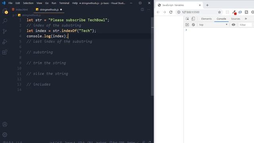Viewport: 254px width, 143px height.
Task: Click the comment '// substring'
Action: (x=40, y=52)
